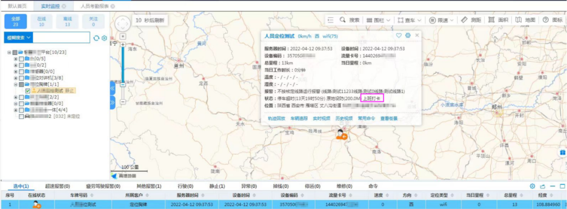Show 关注 0 devices filter
Screen dimensions: 567x209
coord(93,21)
